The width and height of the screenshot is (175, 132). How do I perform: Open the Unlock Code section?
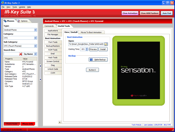[53, 69]
